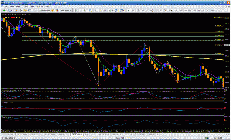
Task: Expand the Templates dropdown arrow
Action: point(123,10)
